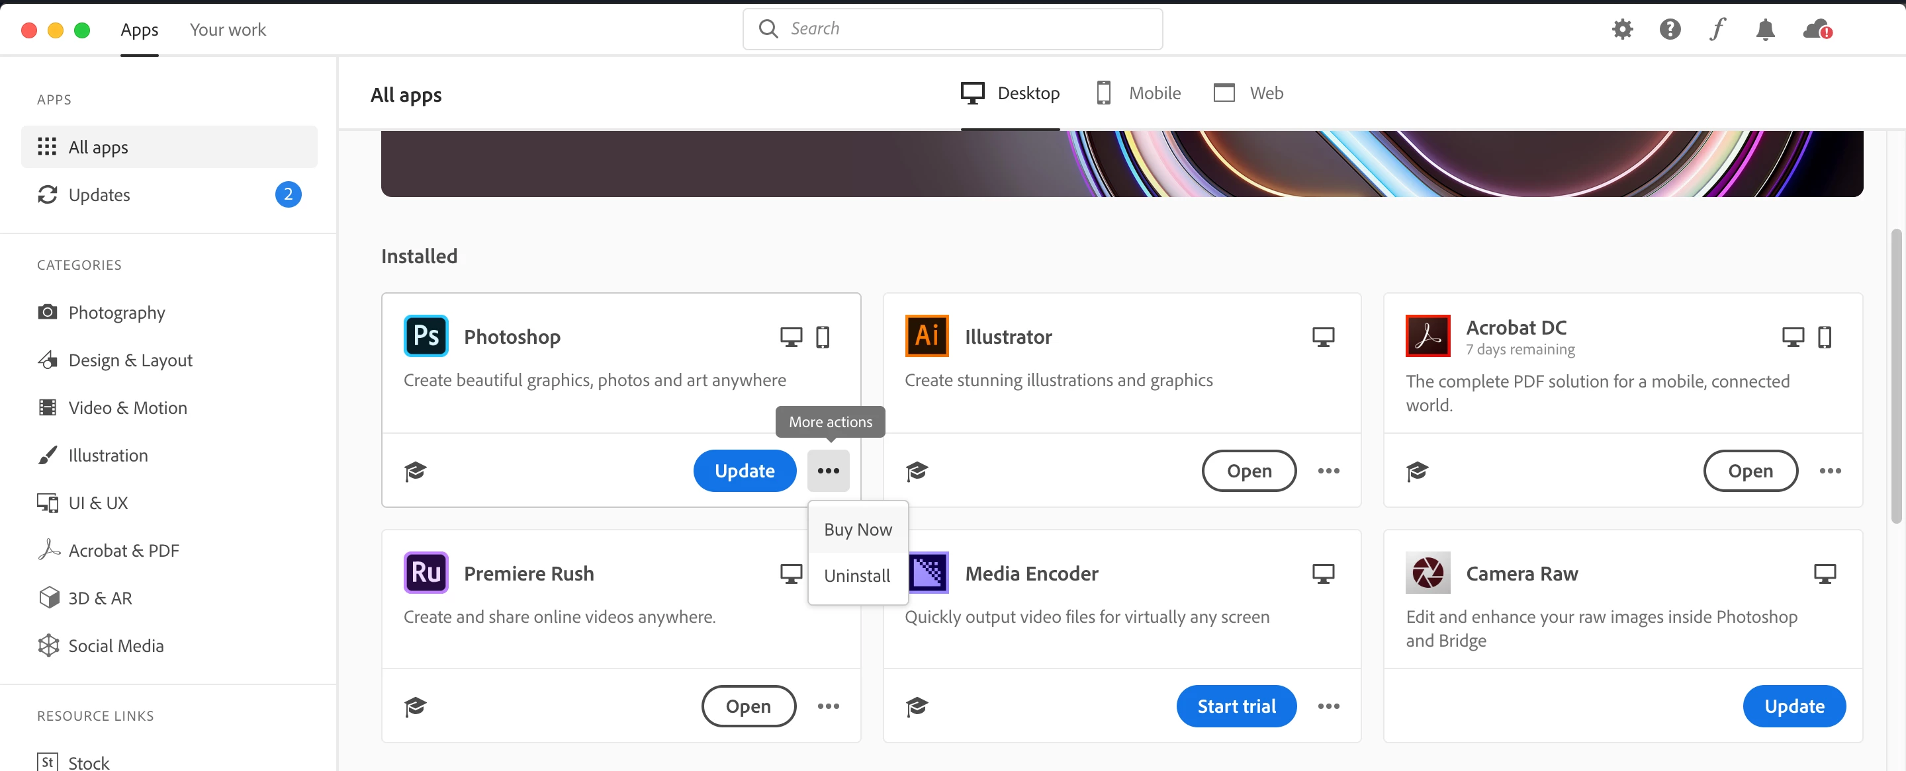Screen dimensions: 1906x771
Task: Open the Social Media category
Action: [x=101, y=646]
